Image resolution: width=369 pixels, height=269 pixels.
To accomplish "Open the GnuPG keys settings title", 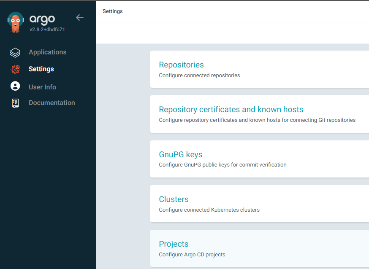I will [180, 155].
